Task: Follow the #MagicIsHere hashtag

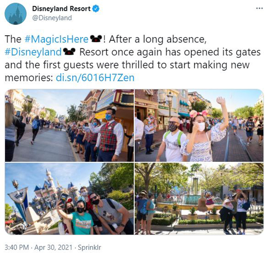Action: pyautogui.click(x=56, y=39)
